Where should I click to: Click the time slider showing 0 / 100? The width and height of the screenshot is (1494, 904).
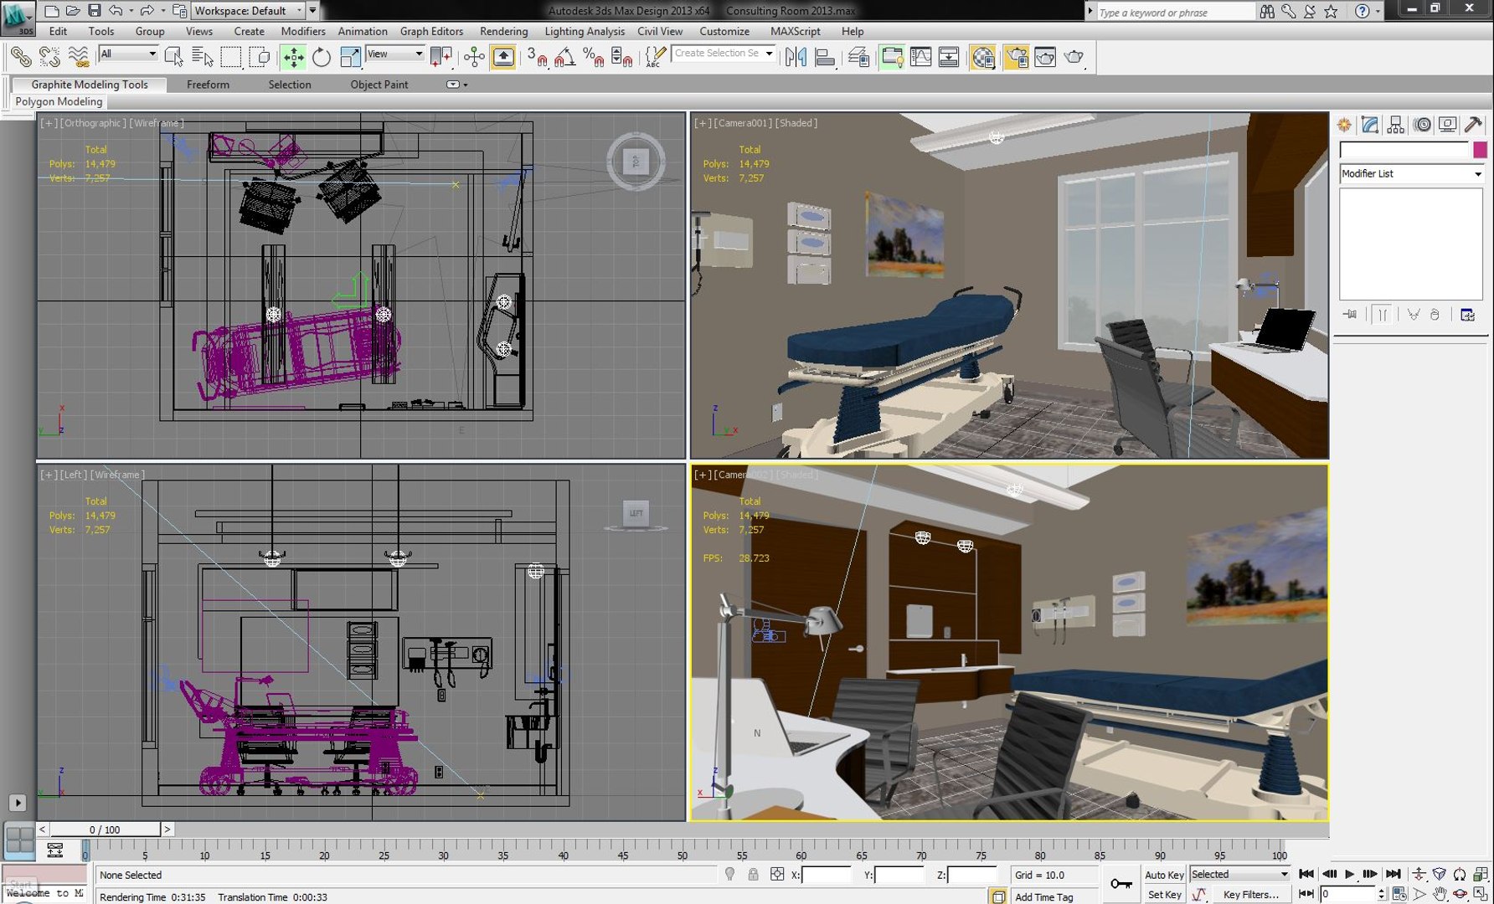[105, 830]
